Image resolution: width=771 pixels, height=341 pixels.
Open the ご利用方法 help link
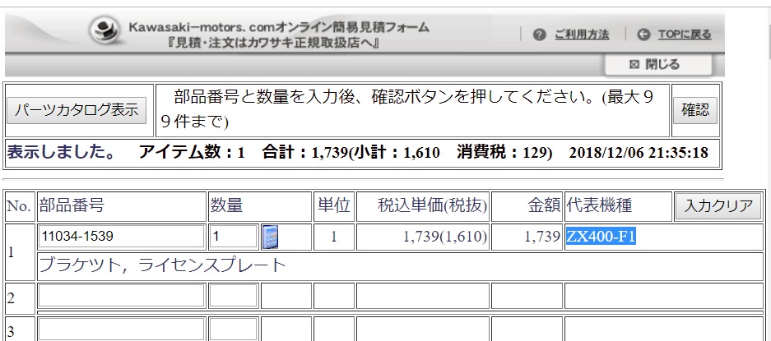(x=581, y=35)
